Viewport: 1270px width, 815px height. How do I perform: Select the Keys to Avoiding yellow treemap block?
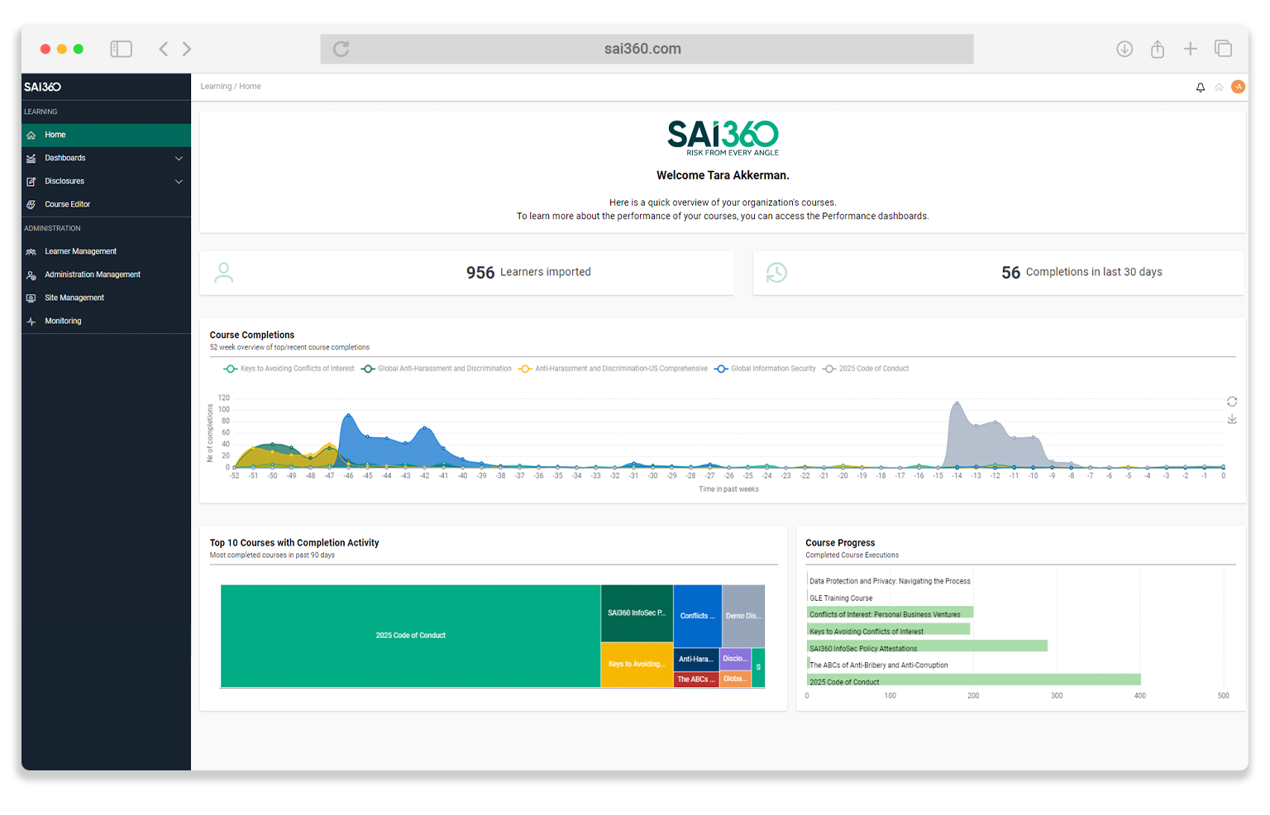[x=637, y=665]
